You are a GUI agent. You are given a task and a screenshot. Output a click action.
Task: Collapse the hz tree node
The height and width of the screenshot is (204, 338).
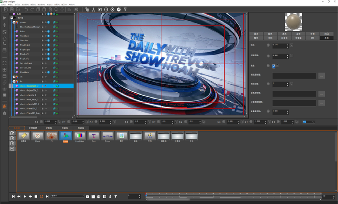pyautogui.click(x=14, y=81)
